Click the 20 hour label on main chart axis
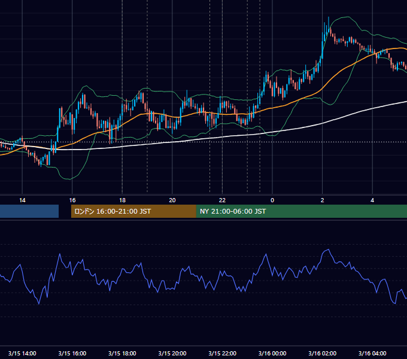407x359 pixels. [172, 200]
